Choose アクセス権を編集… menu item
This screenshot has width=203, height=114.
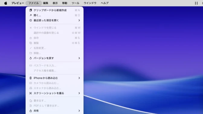click(54, 71)
